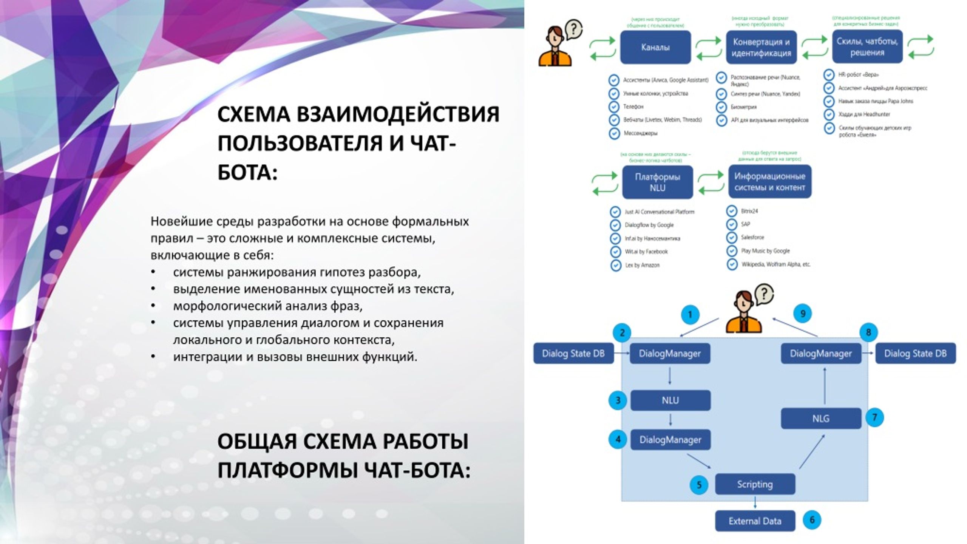Click the Dialog State DB icon on right
Viewport: 967px width, 544px height.
click(x=919, y=352)
